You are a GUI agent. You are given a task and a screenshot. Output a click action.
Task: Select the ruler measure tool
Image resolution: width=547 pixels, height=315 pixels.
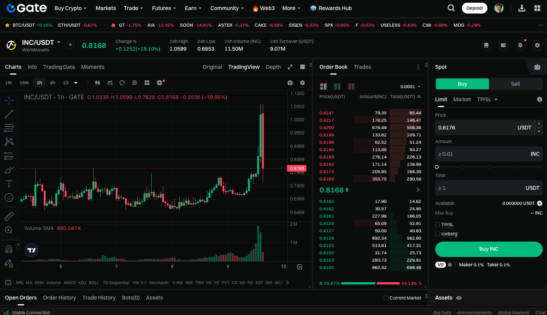pyautogui.click(x=9, y=216)
